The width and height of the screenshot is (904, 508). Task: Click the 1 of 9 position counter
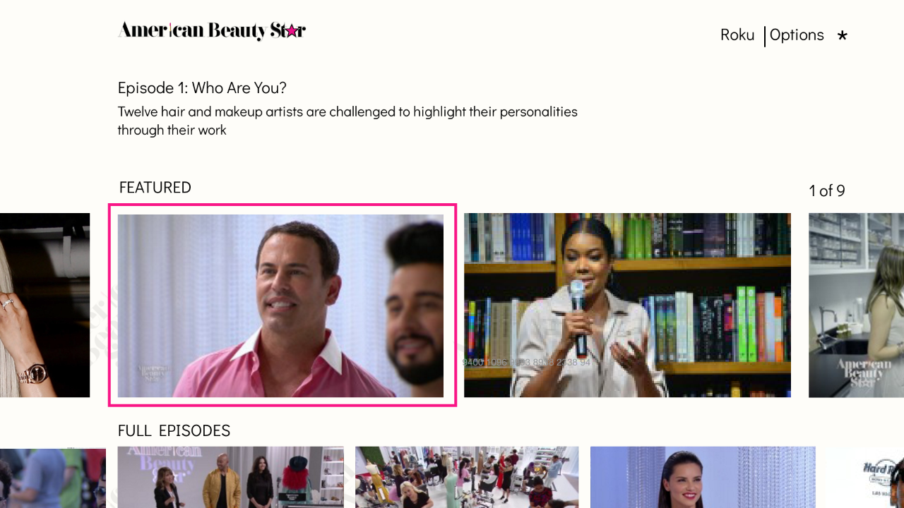[x=827, y=190]
